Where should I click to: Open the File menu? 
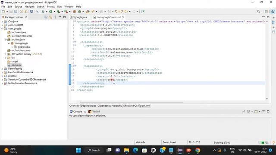3,6
